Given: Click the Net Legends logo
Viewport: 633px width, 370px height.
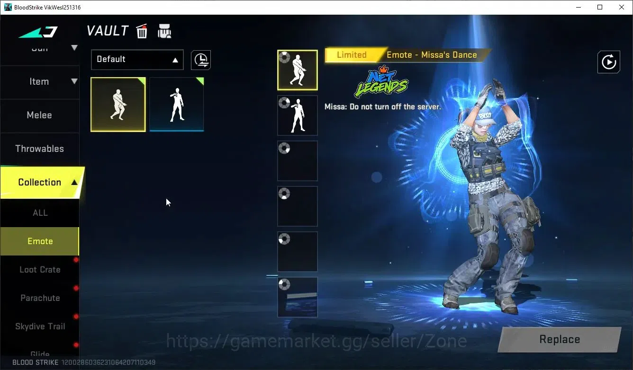Looking at the screenshot, I should click(381, 81).
